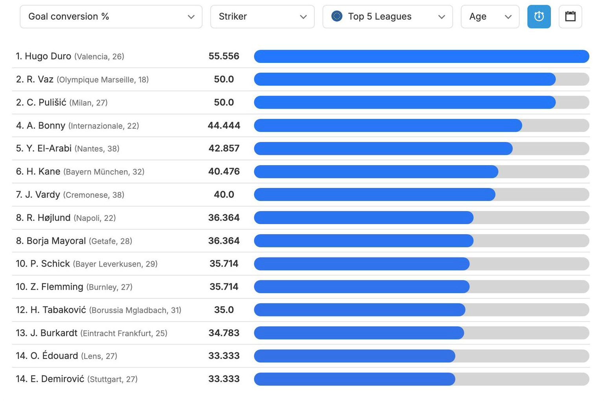Image resolution: width=604 pixels, height=401 pixels.
Task: Expand the Striker position dropdown
Action: 262,17
